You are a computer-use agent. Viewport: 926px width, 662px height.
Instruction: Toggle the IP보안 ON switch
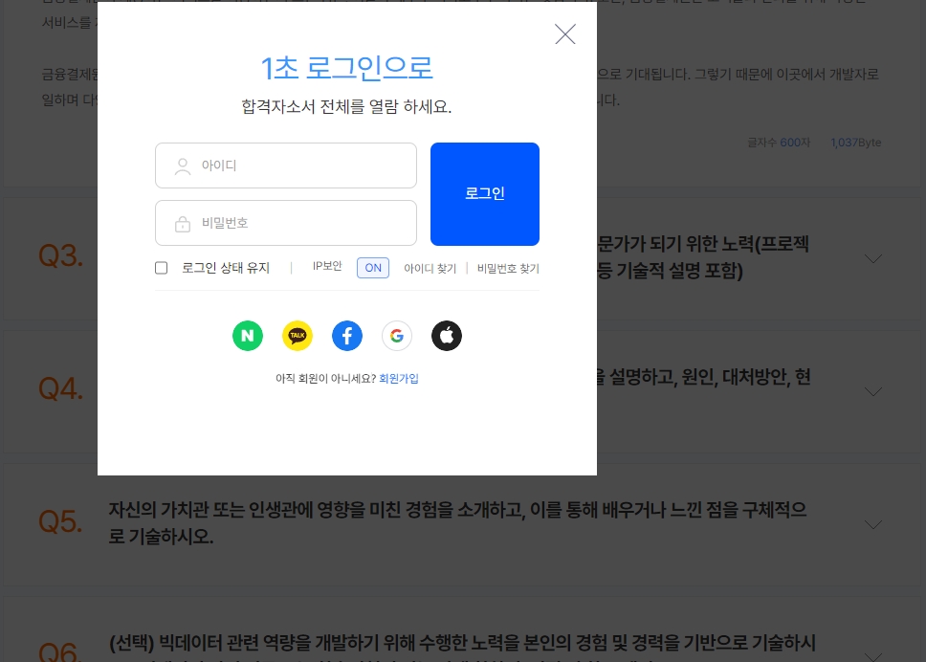point(373,268)
